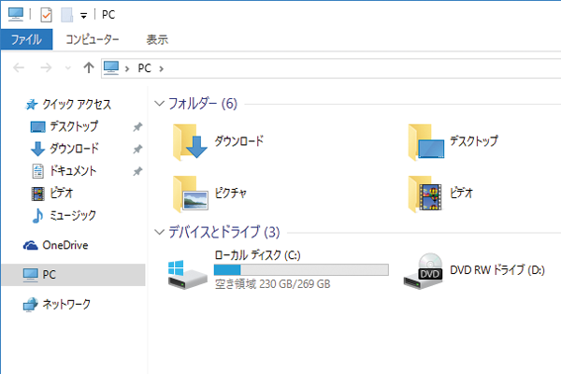This screenshot has height=374, width=561.
Task: Click the Music note icon in sidebar
Action: [37, 216]
